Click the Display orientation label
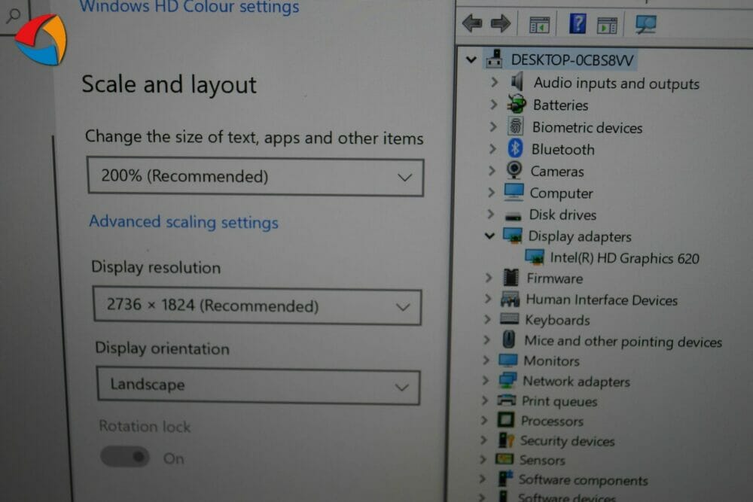753x502 pixels. [x=163, y=348]
